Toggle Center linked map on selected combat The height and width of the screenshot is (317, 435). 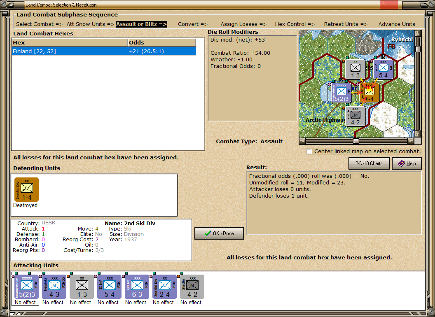click(309, 152)
